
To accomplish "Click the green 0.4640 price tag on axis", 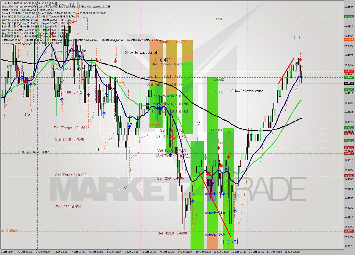I will (x=349, y=141).
